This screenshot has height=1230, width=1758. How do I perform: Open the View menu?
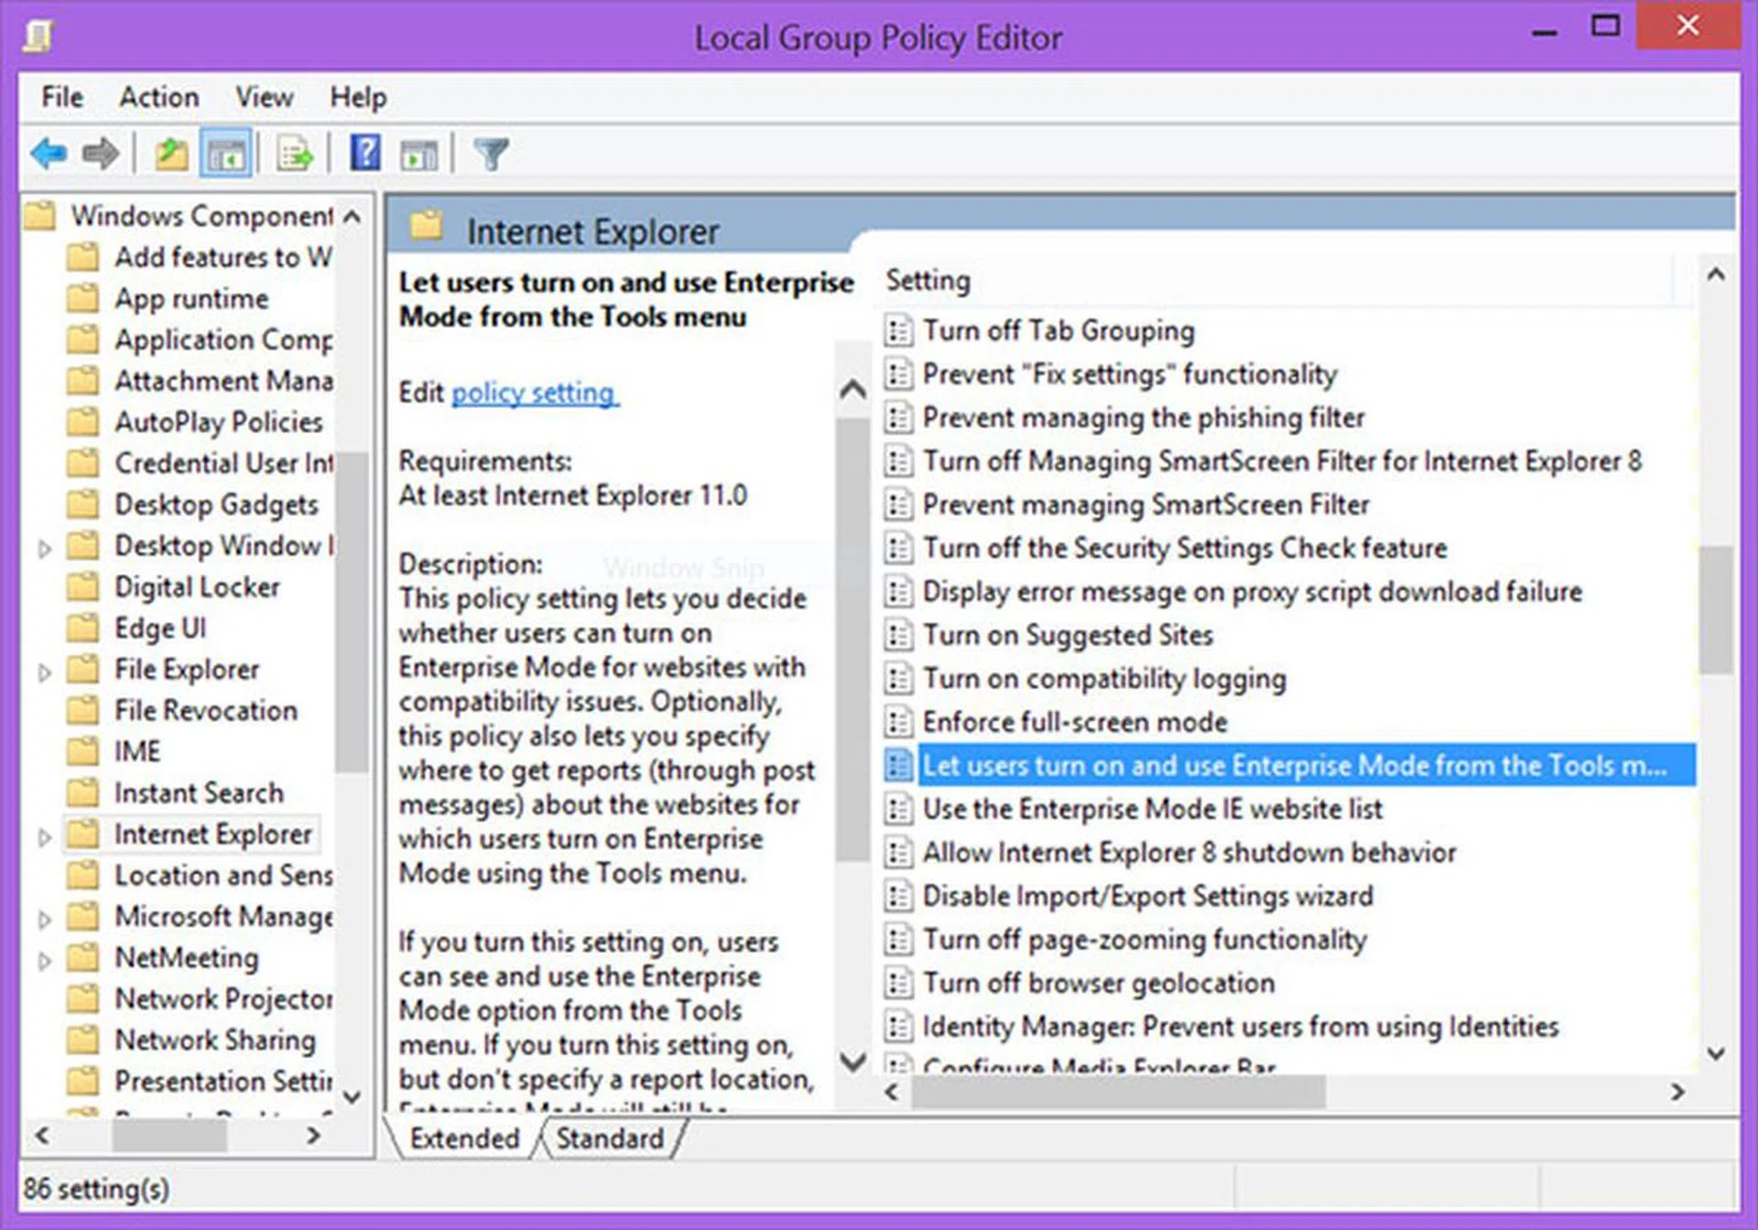265,97
